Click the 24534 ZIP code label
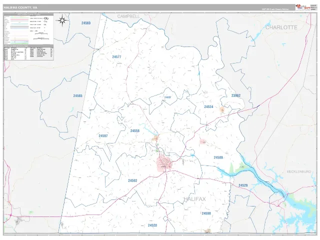Viewport: 320px width, 240px height. [208, 106]
